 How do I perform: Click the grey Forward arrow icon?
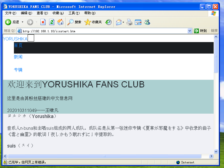[x=30, y=22]
